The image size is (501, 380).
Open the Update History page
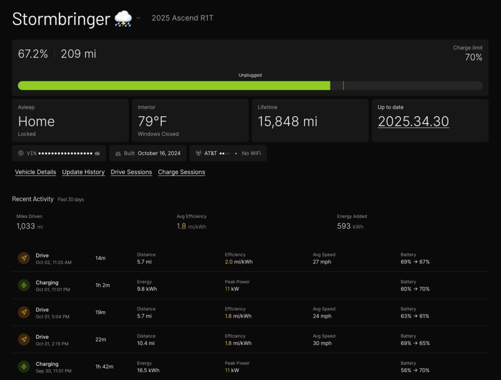point(83,172)
